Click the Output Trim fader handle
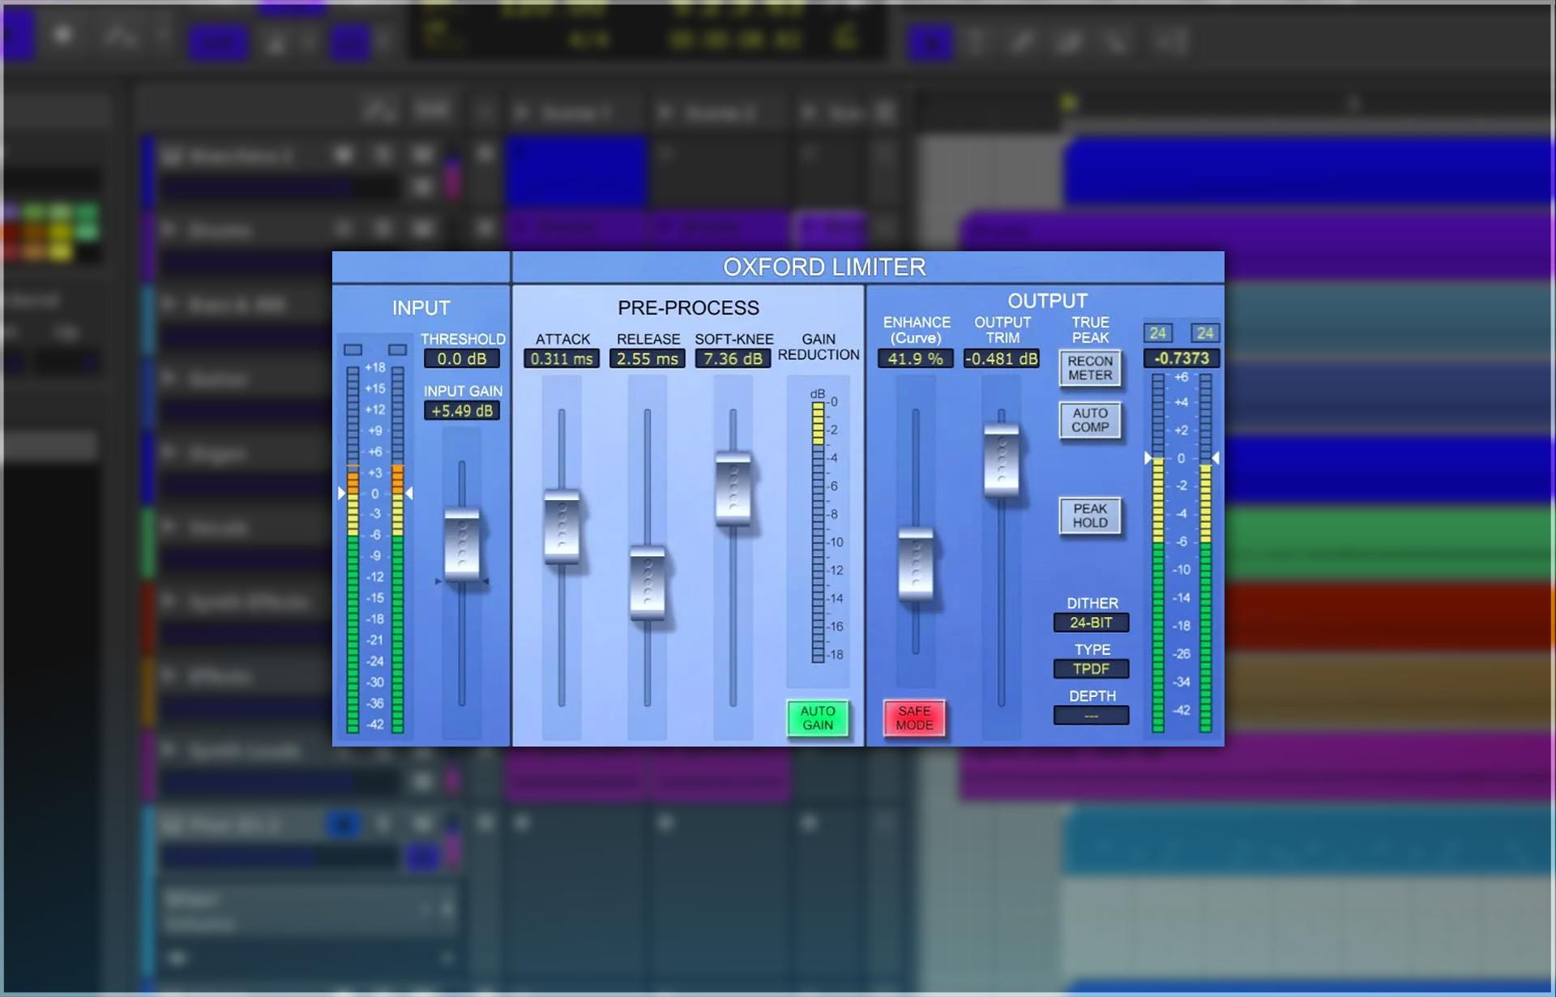 pyautogui.click(x=1002, y=460)
